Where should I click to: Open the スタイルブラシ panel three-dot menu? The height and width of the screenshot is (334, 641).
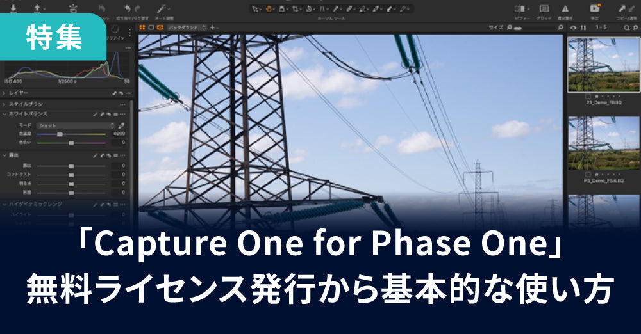[122, 104]
